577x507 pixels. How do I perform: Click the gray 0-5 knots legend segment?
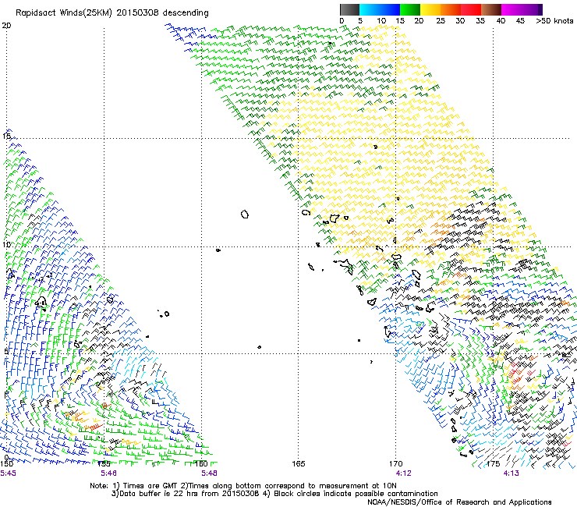tap(349, 9)
